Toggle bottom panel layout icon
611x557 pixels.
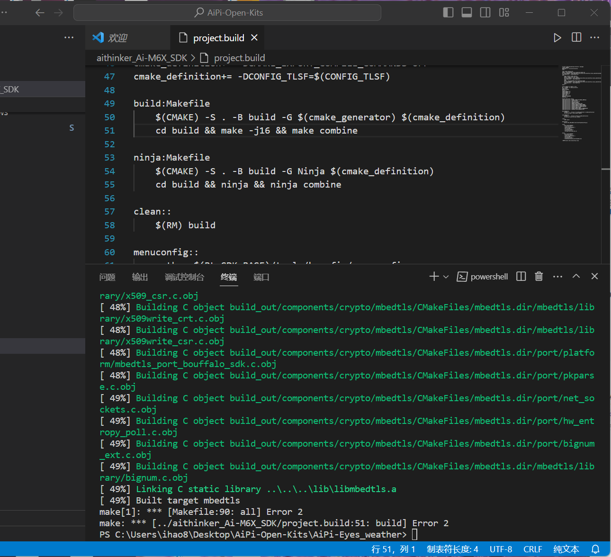[467, 12]
